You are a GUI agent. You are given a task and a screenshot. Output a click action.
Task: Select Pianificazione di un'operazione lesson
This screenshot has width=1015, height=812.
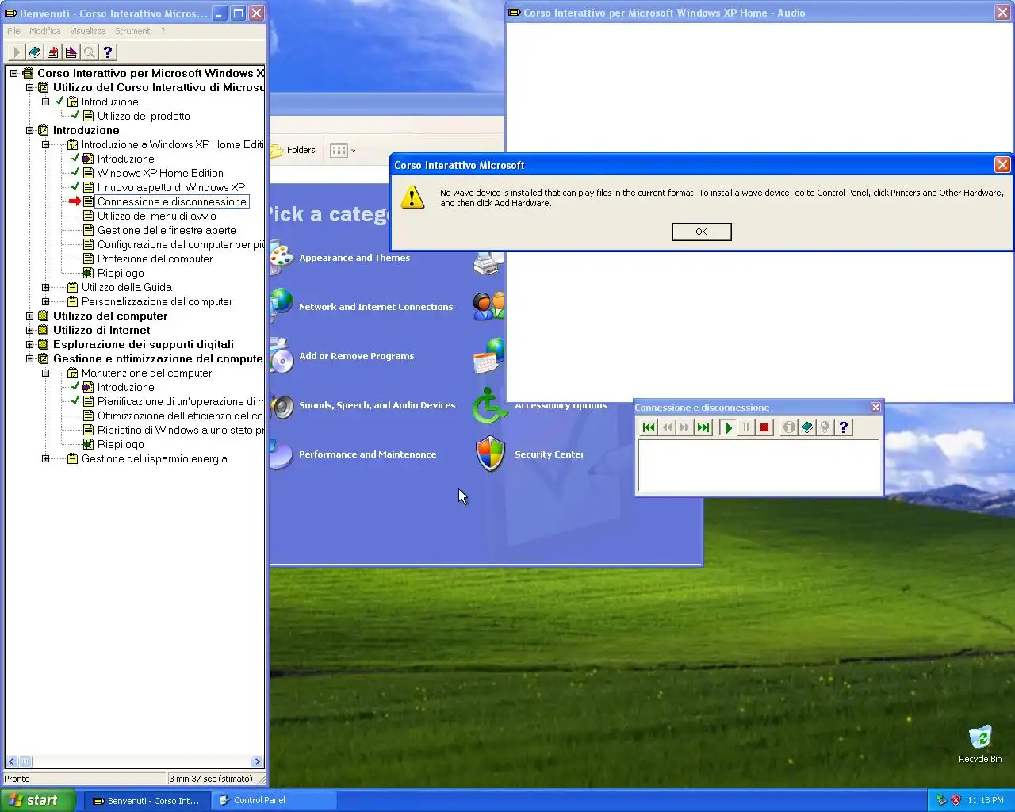tap(180, 401)
